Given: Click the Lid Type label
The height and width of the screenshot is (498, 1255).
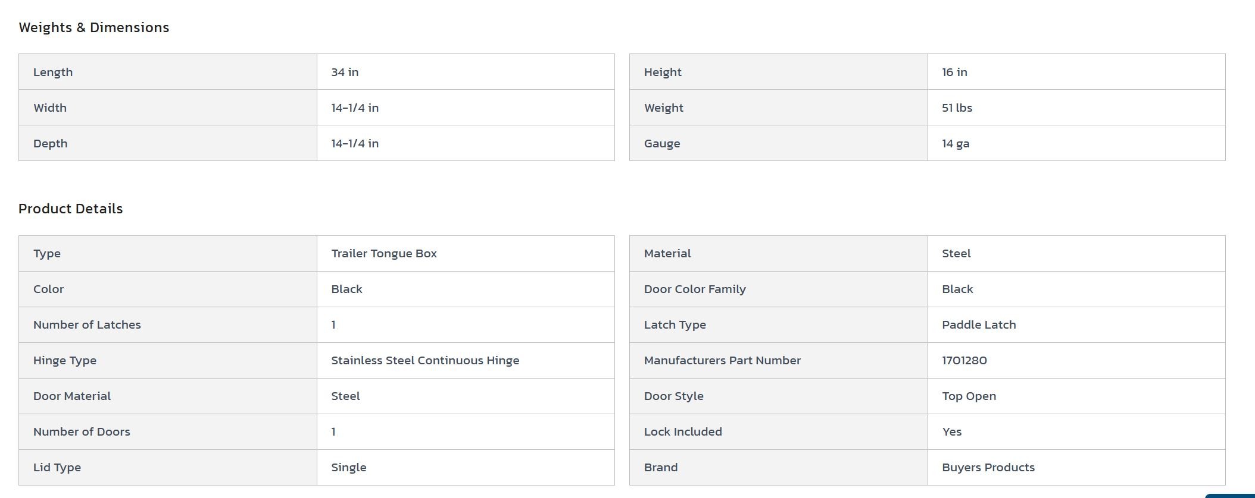Looking at the screenshot, I should tap(57, 467).
